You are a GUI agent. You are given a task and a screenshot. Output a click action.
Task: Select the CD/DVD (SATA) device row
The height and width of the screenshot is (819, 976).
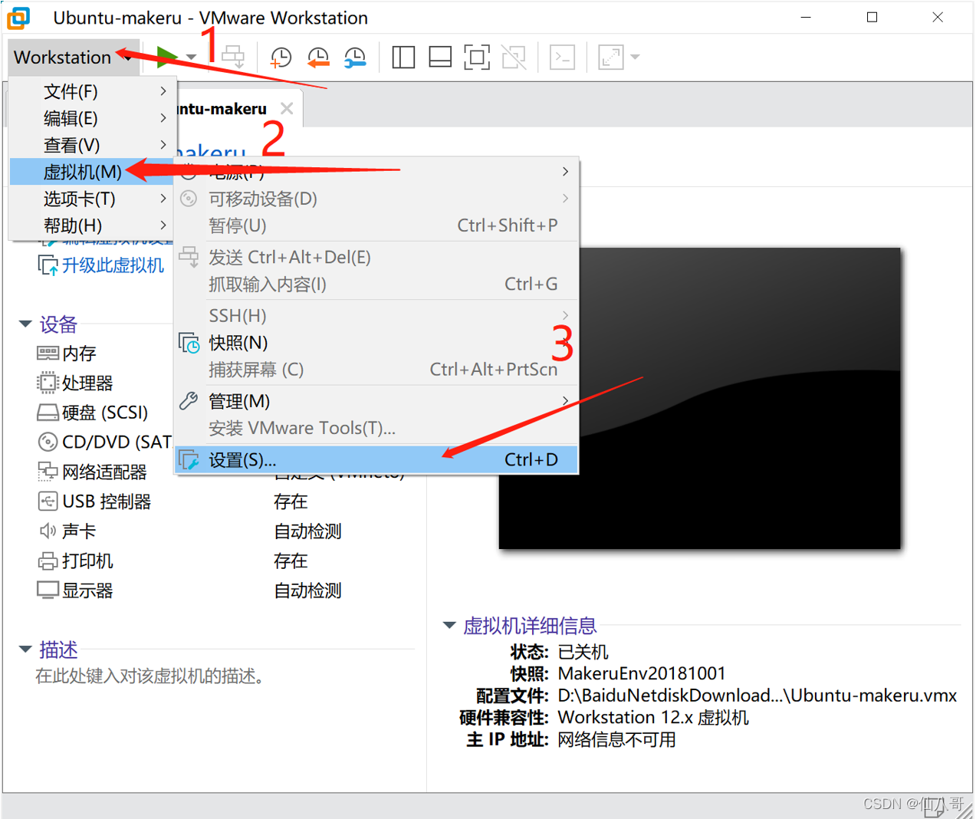(104, 442)
